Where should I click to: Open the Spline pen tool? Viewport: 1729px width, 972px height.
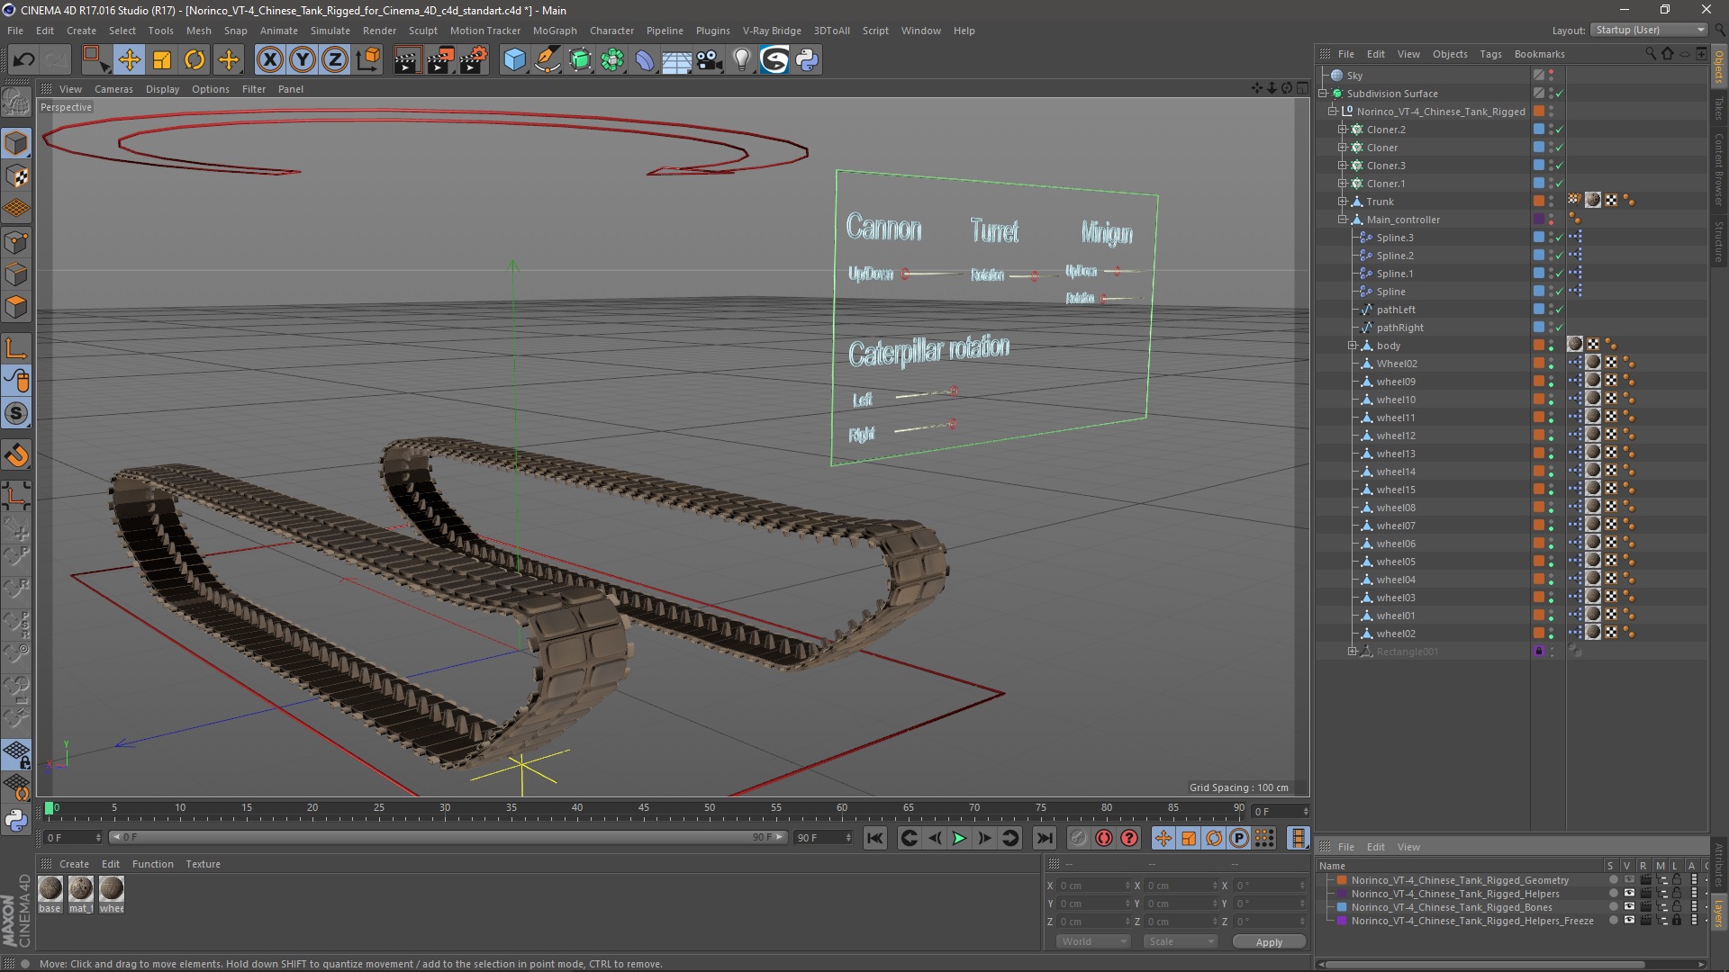pos(547,60)
